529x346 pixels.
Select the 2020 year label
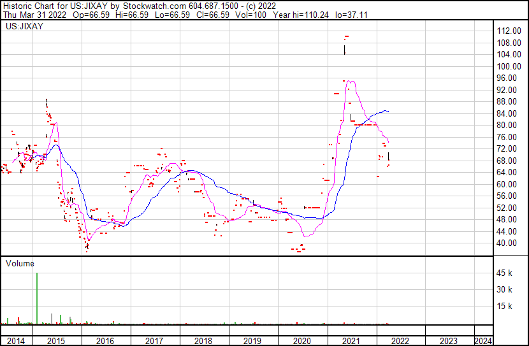click(x=301, y=341)
